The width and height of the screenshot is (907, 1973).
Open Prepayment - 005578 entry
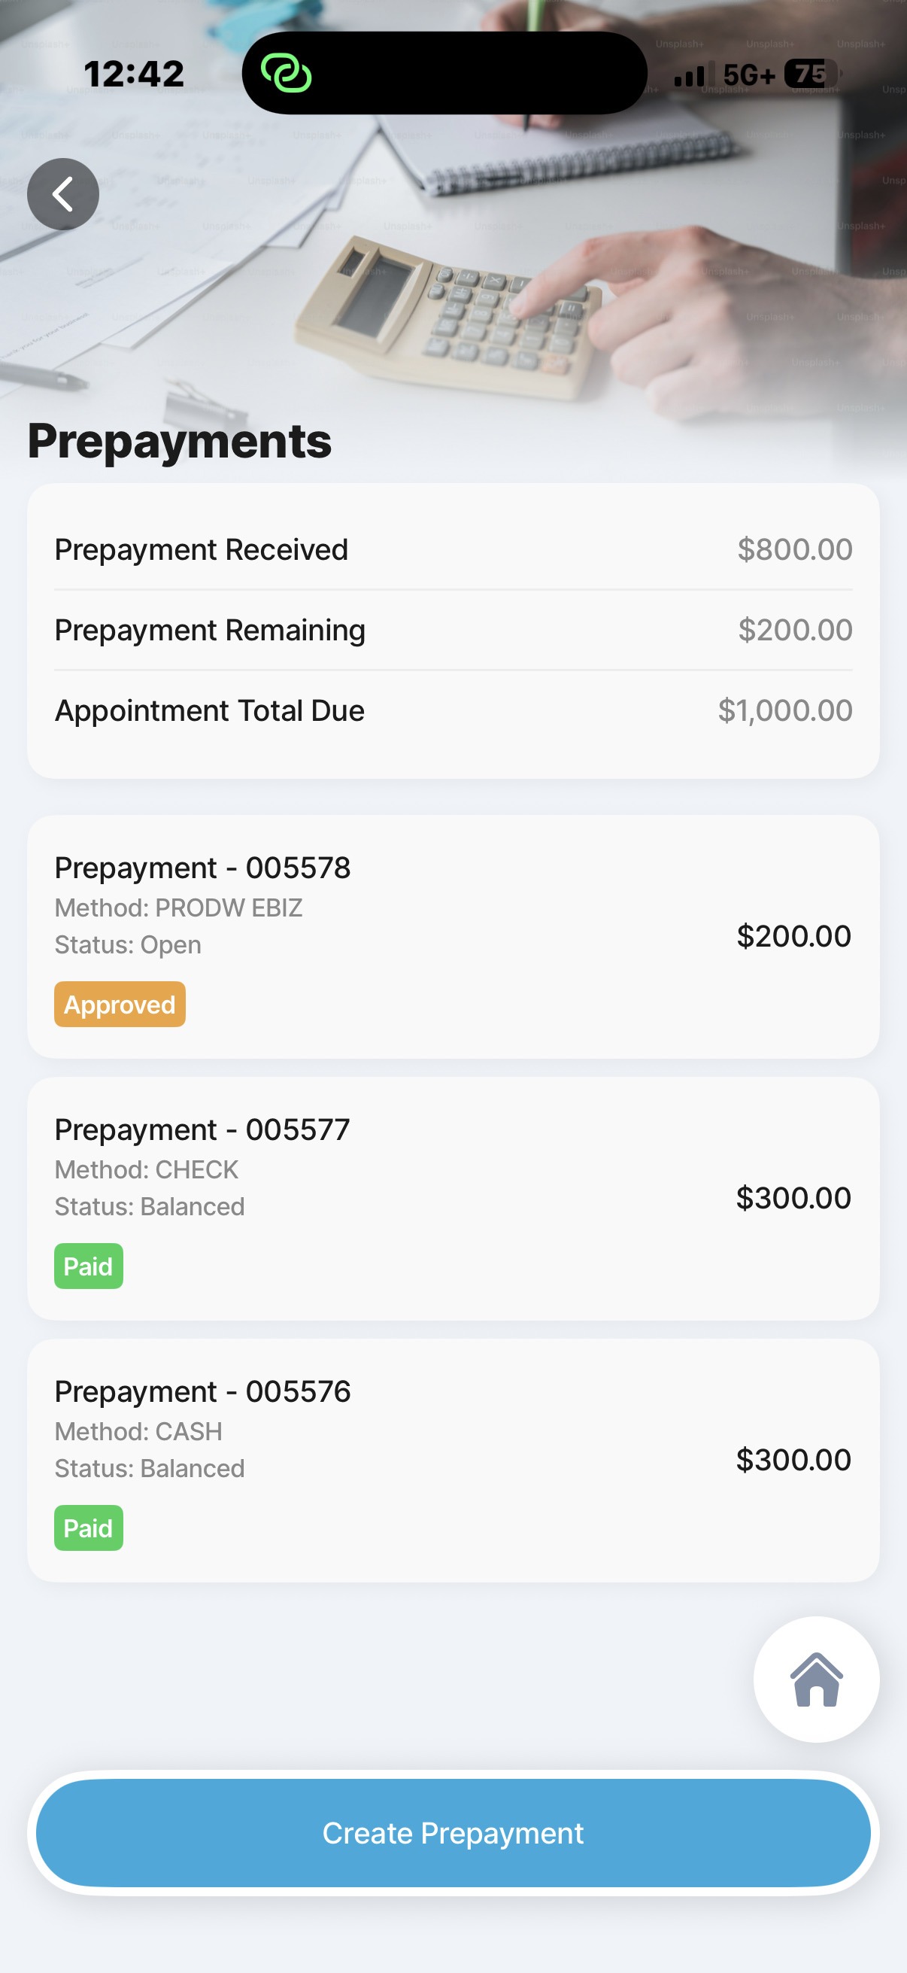pos(453,936)
